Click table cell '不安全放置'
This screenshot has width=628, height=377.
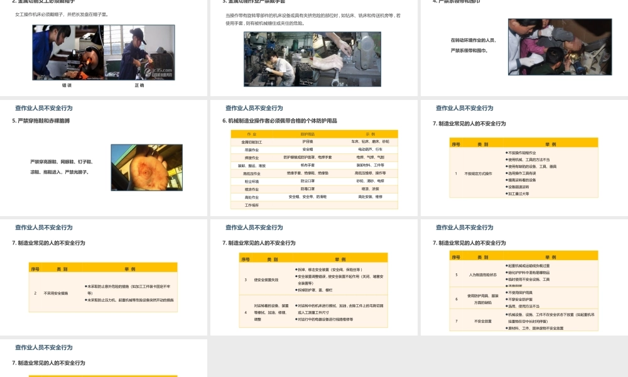(482, 321)
